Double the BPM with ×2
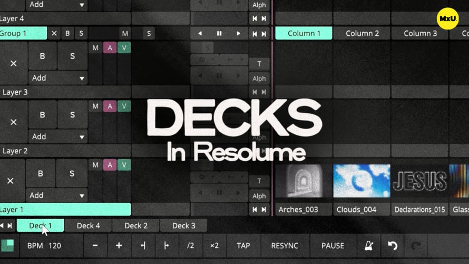Image resolution: width=469 pixels, height=264 pixels. (x=214, y=246)
